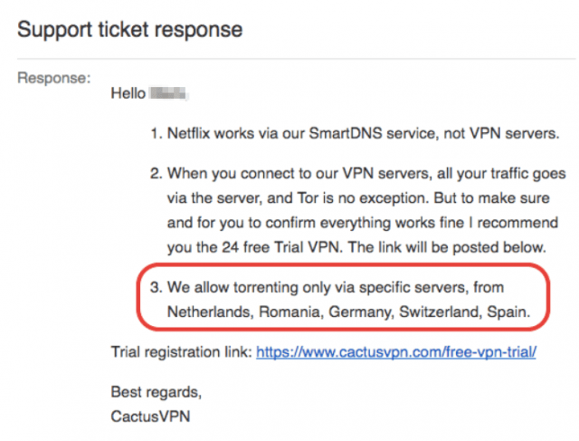Click the word "Netherlands" in server list

coord(211,312)
